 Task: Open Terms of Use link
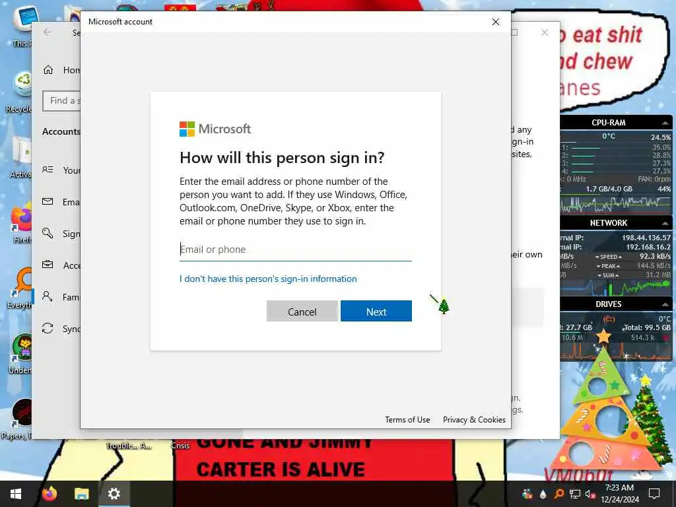tap(407, 419)
